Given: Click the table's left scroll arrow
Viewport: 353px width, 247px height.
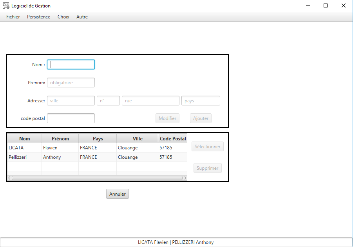Looking at the screenshot, I should pyautogui.click(x=9, y=178).
